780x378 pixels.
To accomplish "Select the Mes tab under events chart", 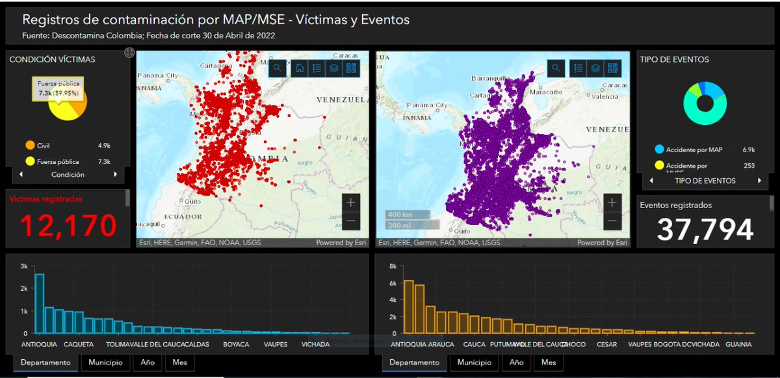I will point(549,362).
